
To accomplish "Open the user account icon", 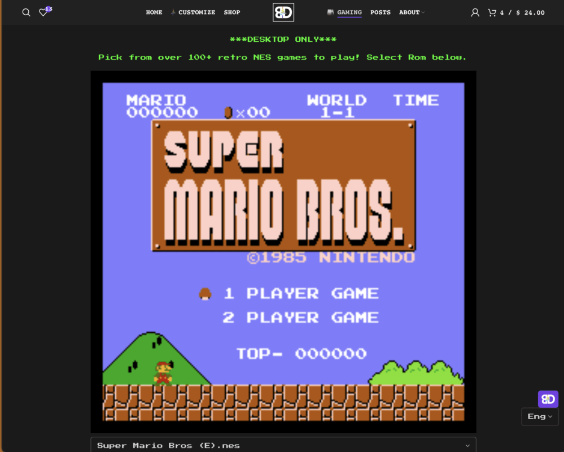I will click(x=475, y=12).
